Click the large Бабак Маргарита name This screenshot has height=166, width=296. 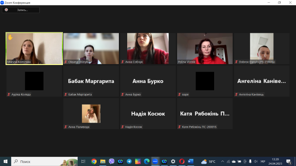(91, 81)
